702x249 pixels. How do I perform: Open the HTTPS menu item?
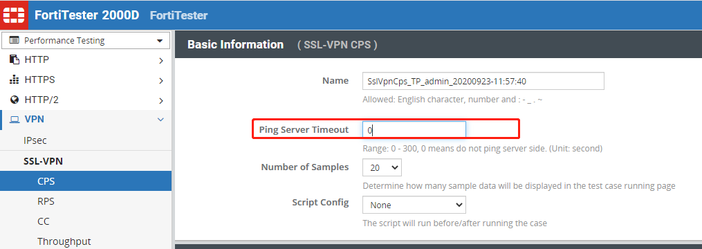click(x=86, y=80)
